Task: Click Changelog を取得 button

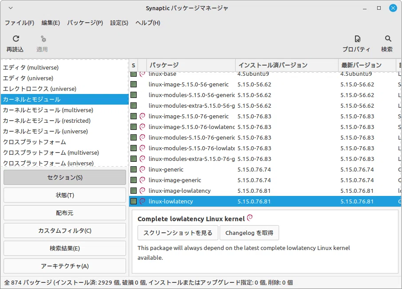Action: coord(249,233)
